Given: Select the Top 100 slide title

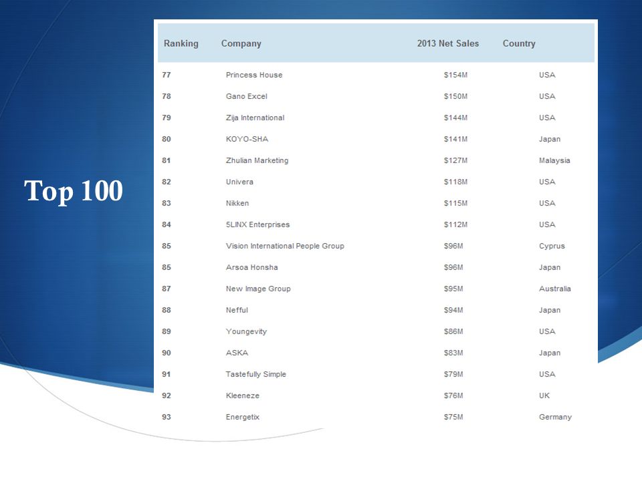Looking at the screenshot, I should [74, 191].
